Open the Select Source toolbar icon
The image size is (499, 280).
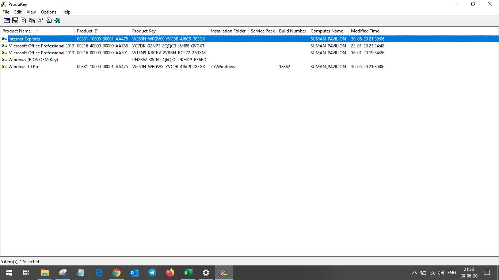[x=7, y=21]
